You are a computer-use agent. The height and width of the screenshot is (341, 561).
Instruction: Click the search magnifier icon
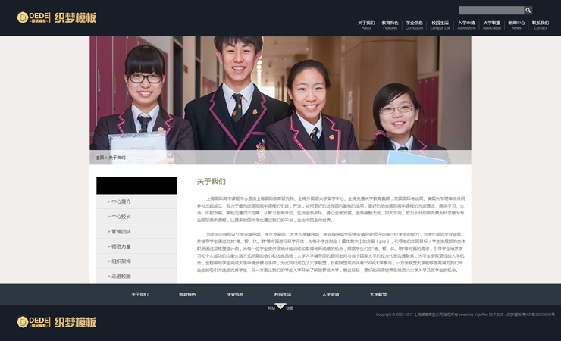pos(528,11)
